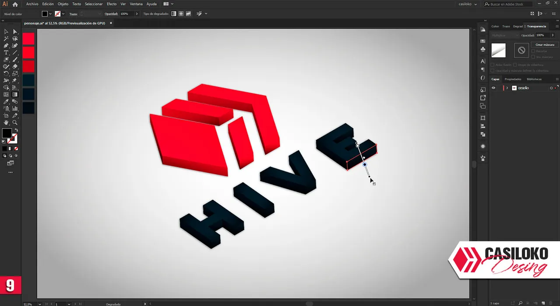560x306 pixels.
Task: Click the Home icon
Action: [15, 4]
